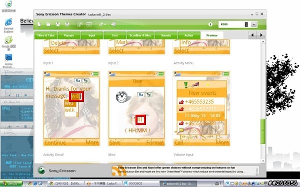Open the Elm and Hazel news headline

point(176,168)
